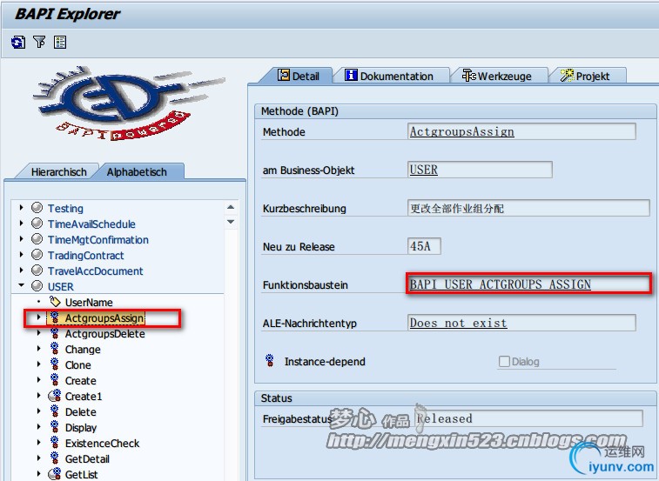Expand the Delete method arrow
This screenshot has width=659, height=481.
(x=38, y=411)
